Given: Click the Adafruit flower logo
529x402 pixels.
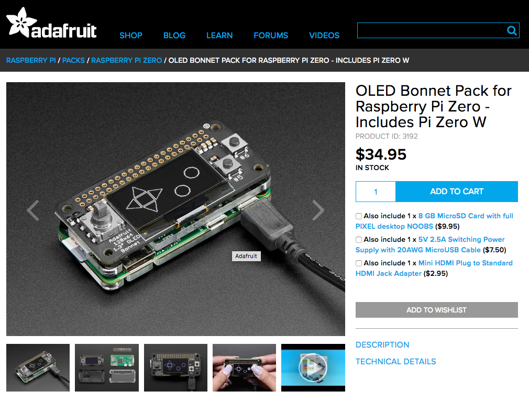Looking at the screenshot, I should click(x=21, y=23).
